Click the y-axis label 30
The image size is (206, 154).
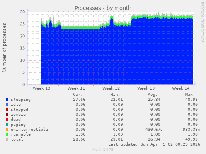coord(22,12)
